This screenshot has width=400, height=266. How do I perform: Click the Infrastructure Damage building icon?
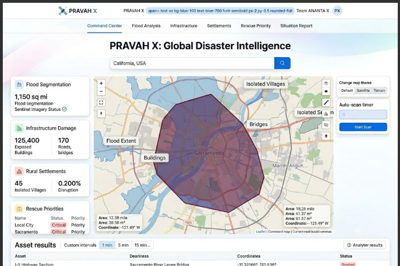(x=19, y=128)
